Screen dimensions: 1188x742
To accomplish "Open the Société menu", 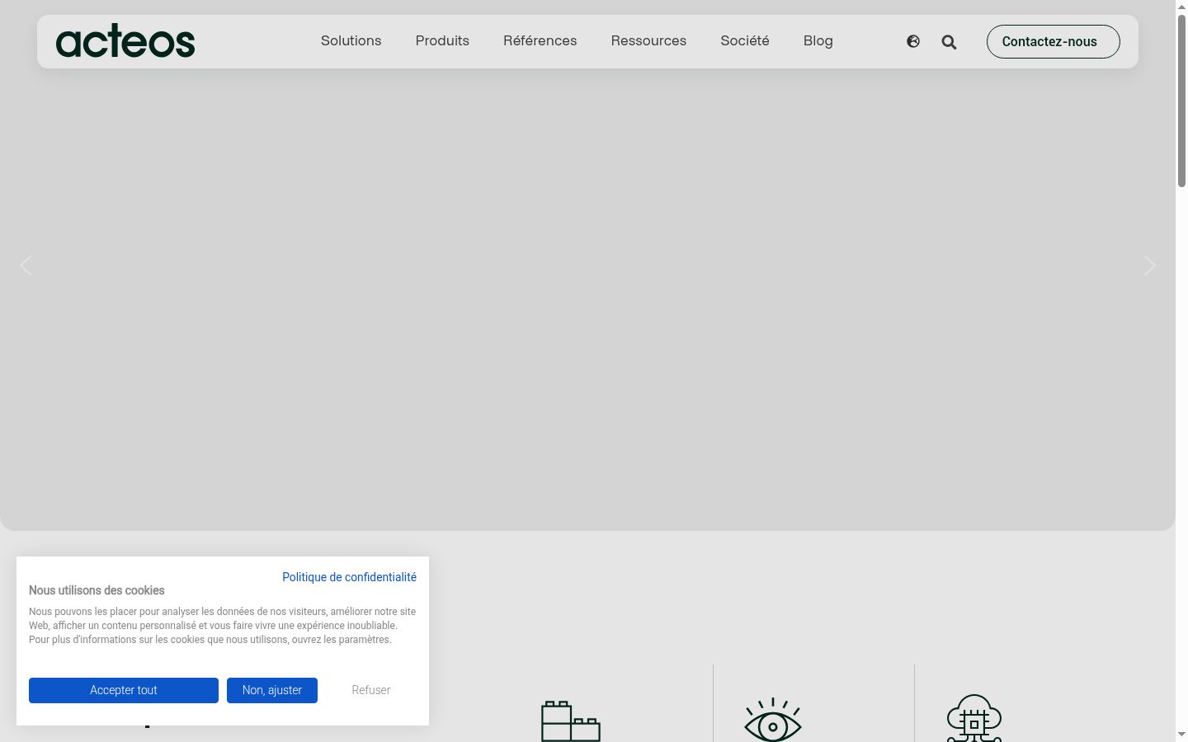I will [745, 41].
